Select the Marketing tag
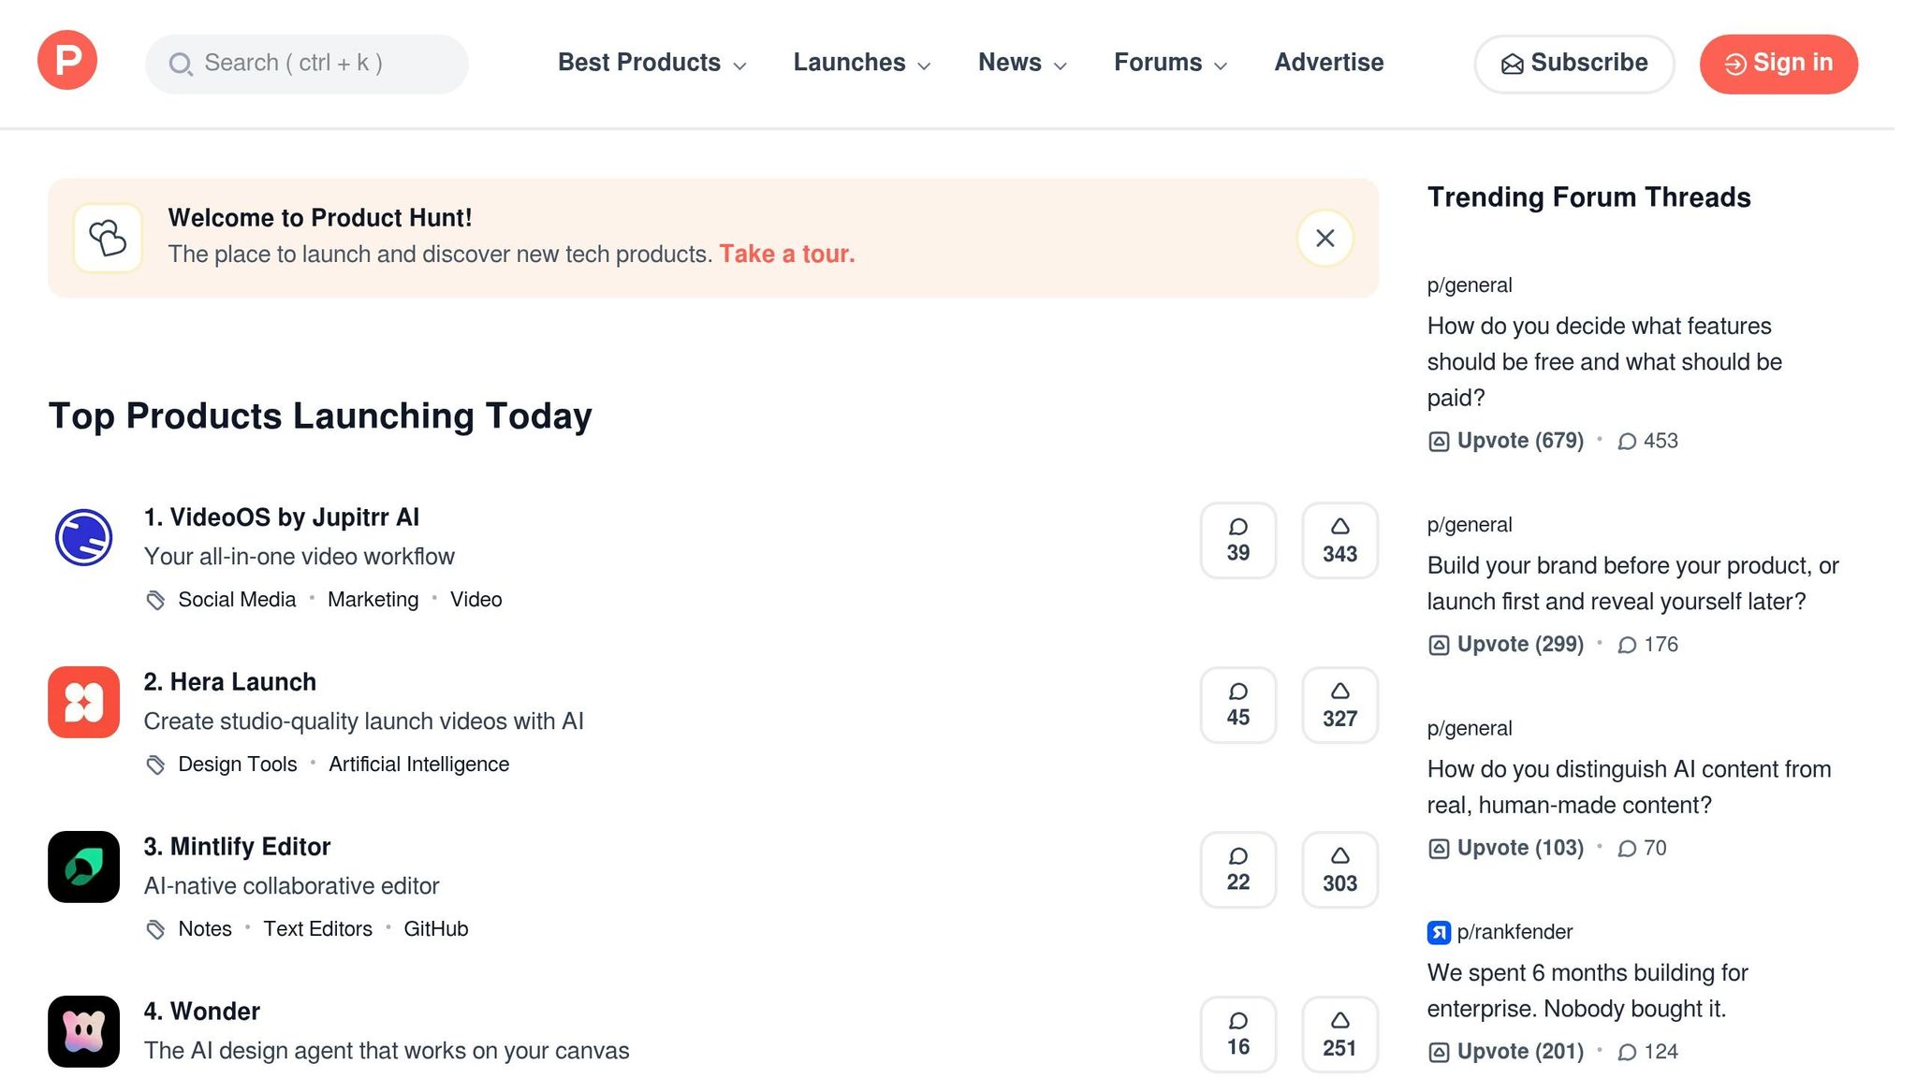The width and height of the screenshot is (1917, 1078). coord(373,600)
